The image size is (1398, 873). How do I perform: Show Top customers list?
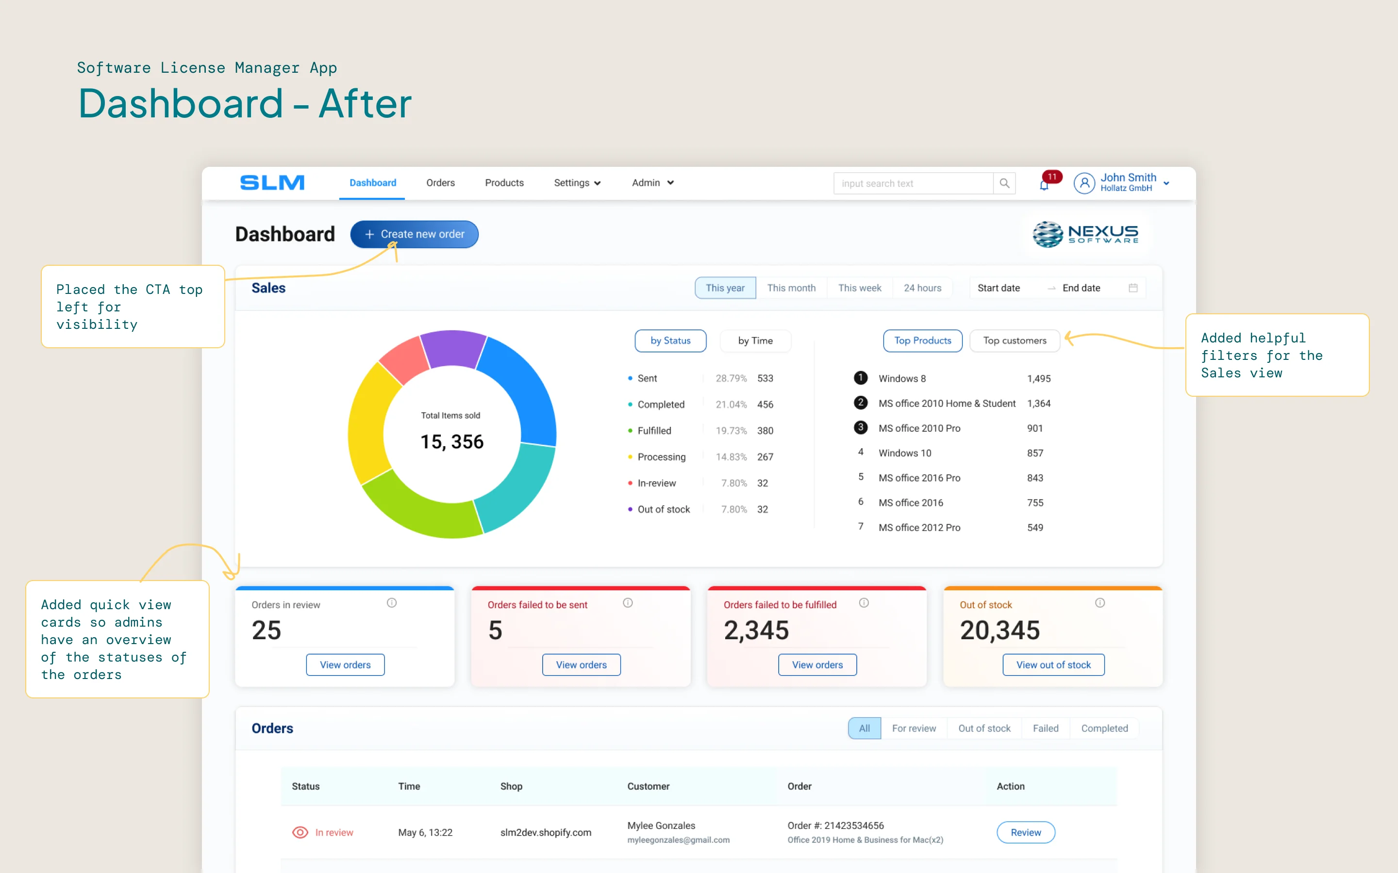tap(1015, 340)
